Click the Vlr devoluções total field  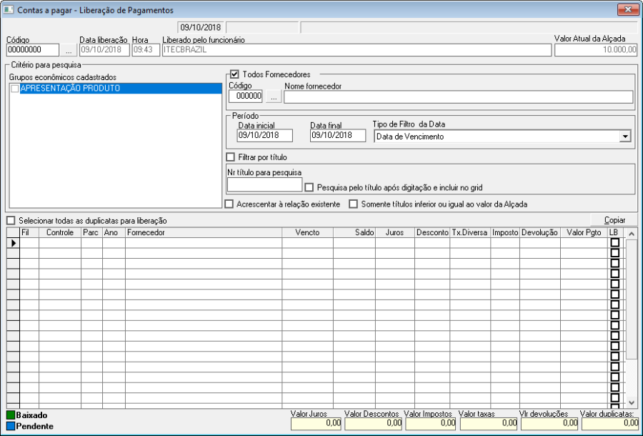click(549, 423)
